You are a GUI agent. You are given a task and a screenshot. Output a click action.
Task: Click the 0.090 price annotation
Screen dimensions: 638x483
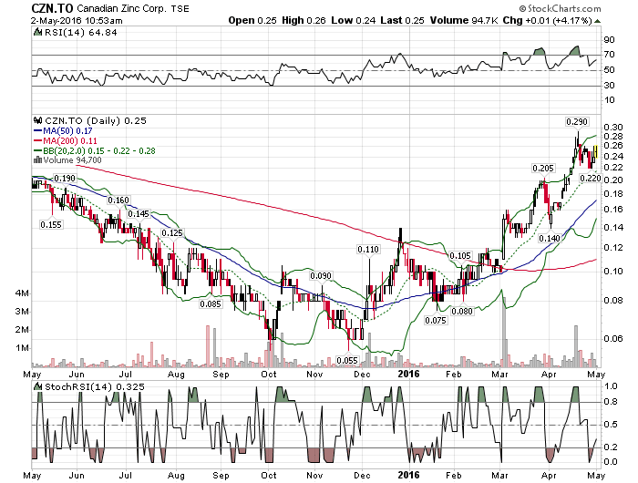click(321, 276)
